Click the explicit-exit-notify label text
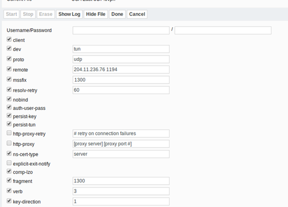This screenshot has height=207, width=288. (x=31, y=164)
